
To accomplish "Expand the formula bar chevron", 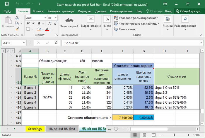I will coord(201,43).
